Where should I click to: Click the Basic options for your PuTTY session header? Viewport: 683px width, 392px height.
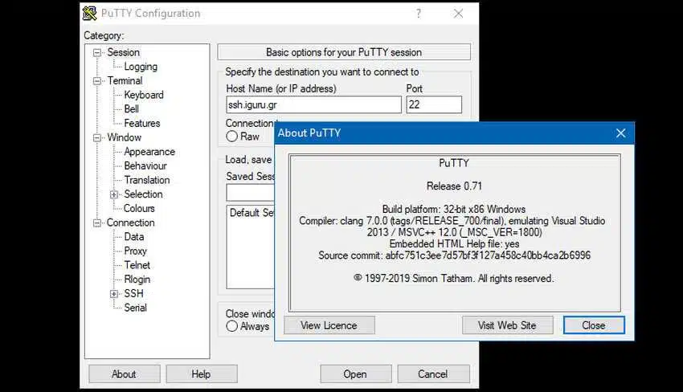tap(344, 52)
